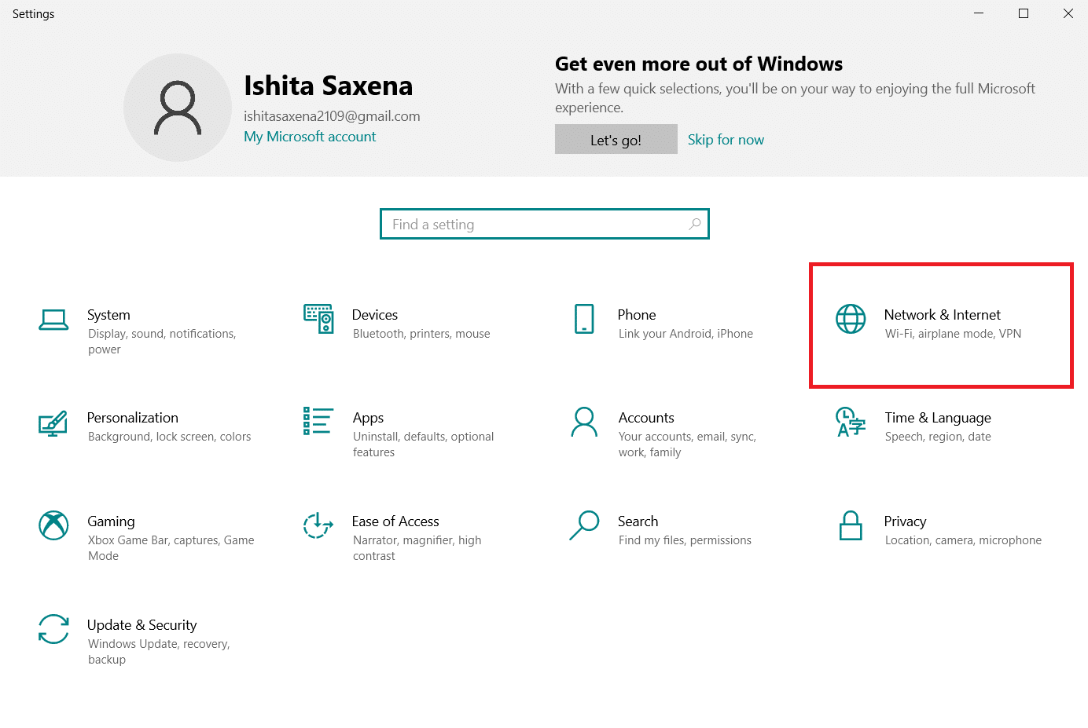Open the My Microsoft account link
Image resolution: width=1088 pixels, height=728 pixels.
coord(310,137)
